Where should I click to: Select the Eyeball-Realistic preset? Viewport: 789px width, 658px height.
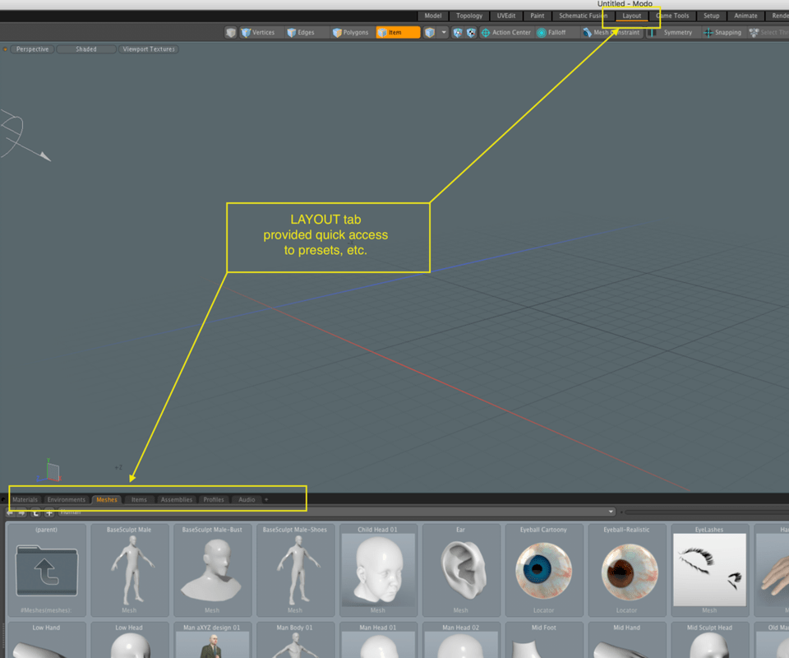coord(626,570)
